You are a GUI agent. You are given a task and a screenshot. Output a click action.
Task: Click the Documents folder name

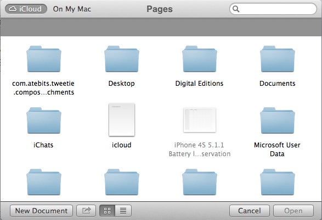click(278, 84)
